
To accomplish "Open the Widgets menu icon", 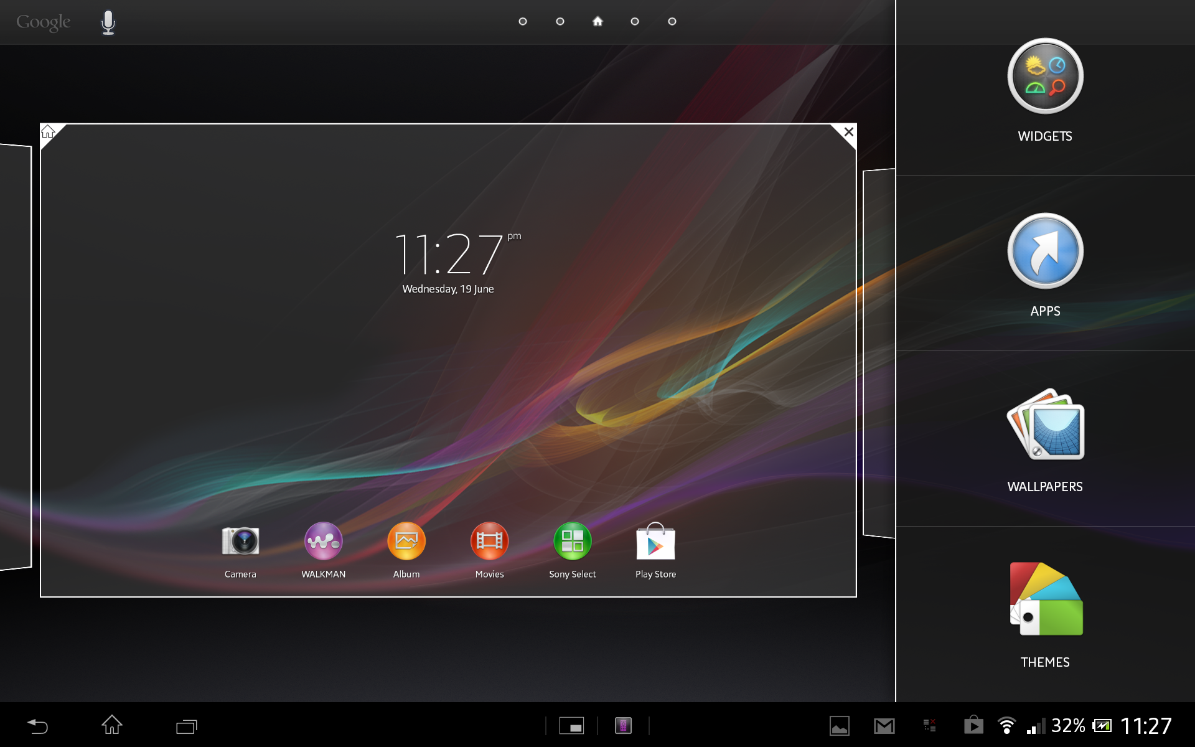I will (1045, 77).
